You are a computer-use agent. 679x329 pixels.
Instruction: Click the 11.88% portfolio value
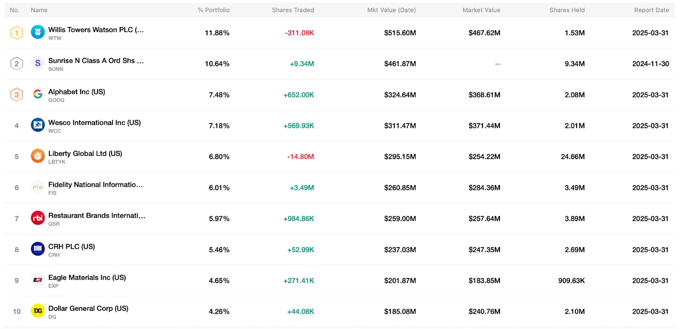217,33
